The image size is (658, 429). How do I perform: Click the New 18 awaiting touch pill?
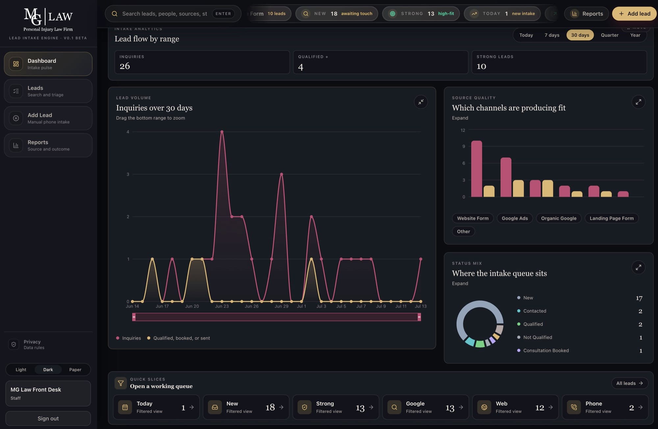pos(337,14)
